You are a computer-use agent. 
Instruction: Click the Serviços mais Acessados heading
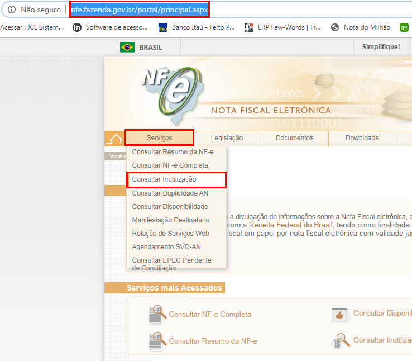(x=175, y=288)
